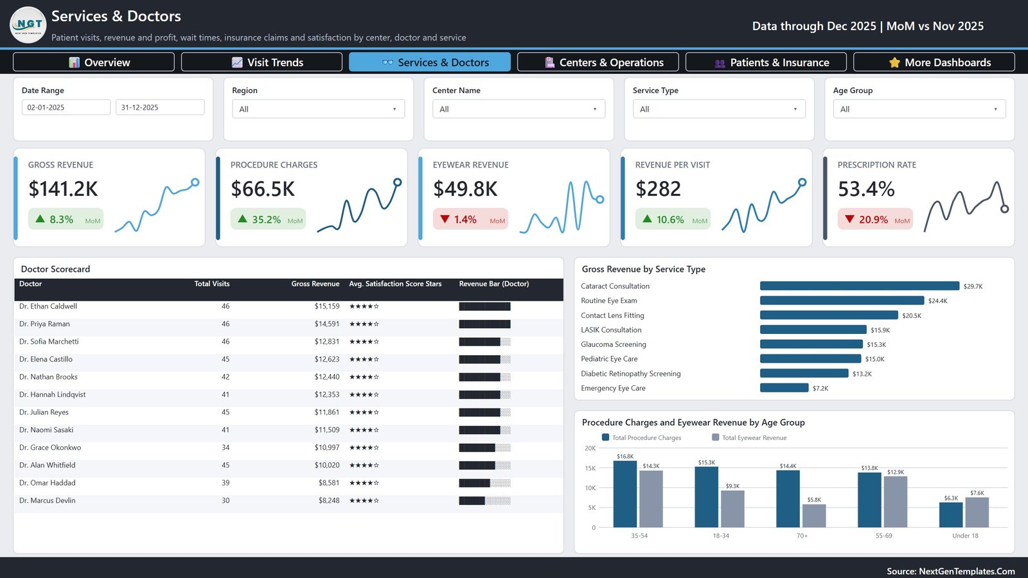Click the glasses icon on Services & Doctors
Image resolution: width=1028 pixels, height=578 pixels.
click(387, 62)
